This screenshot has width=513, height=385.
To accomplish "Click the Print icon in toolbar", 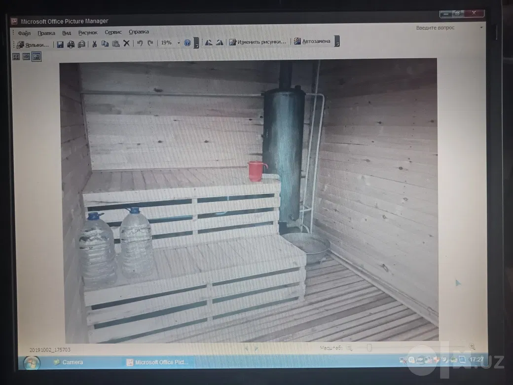I will (x=71, y=44).
